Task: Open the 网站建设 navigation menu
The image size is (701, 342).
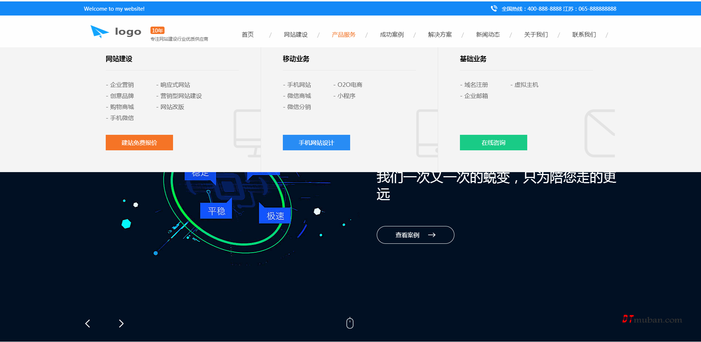Action: [295, 35]
